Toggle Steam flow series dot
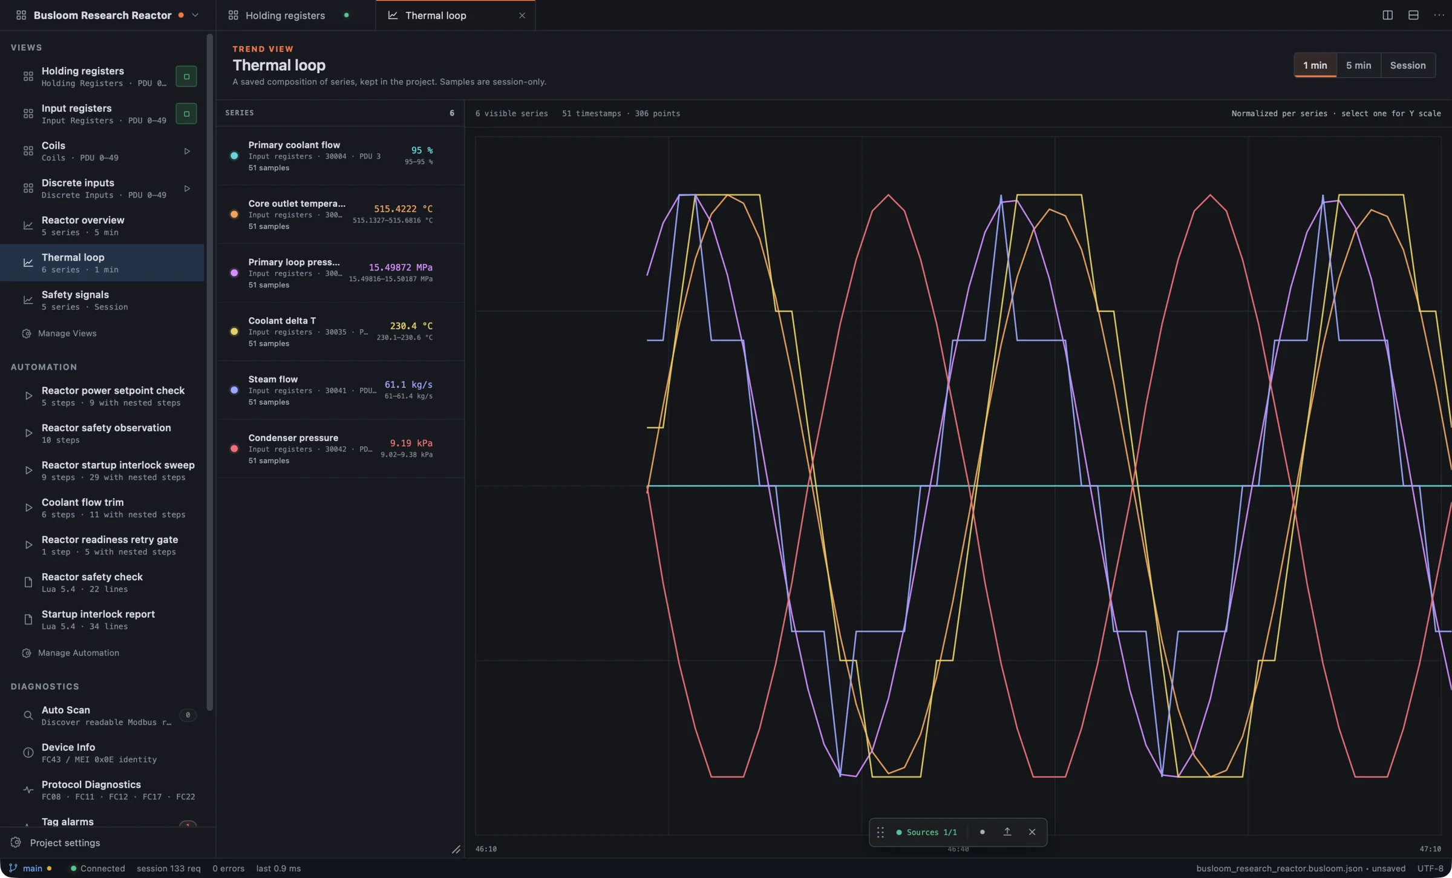 click(234, 390)
